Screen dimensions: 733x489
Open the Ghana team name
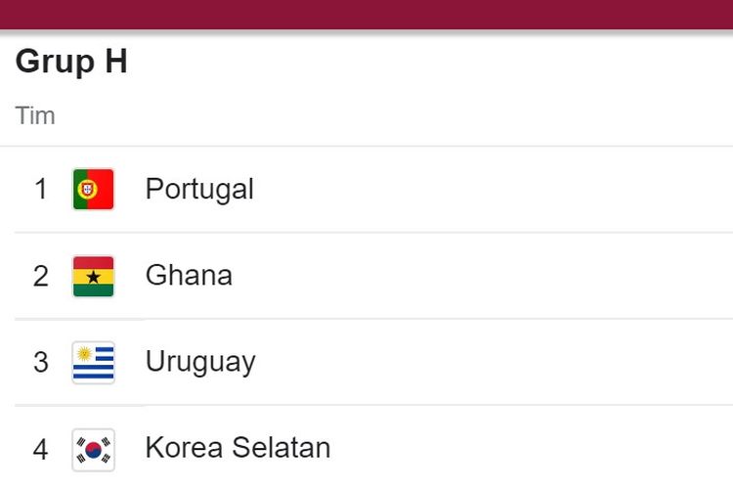coord(189,275)
